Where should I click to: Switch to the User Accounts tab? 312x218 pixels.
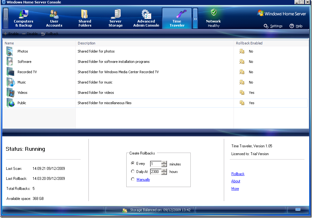(x=54, y=18)
